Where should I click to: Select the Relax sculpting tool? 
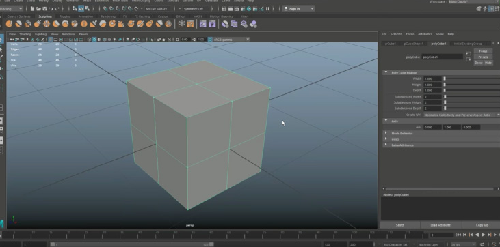pos(28,24)
